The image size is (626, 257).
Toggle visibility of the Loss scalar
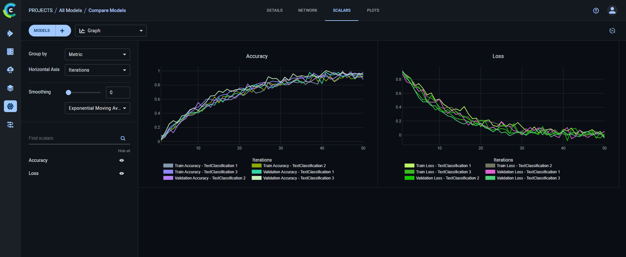122,173
